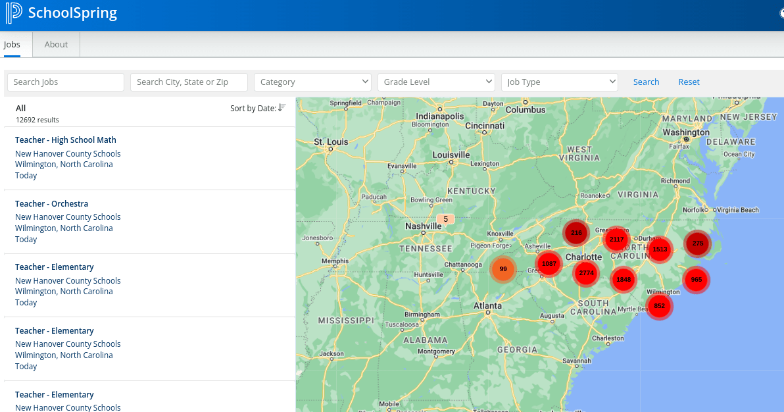Focus the Search City, State or Zip field
Screen dimensions: 784x412
(x=189, y=82)
